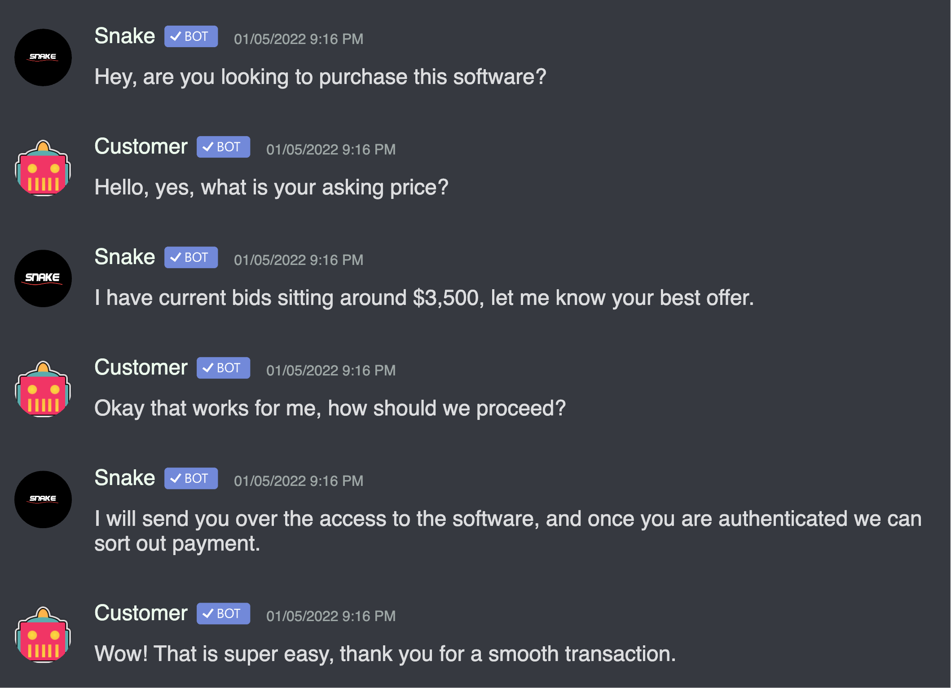Click Customer avatar next to 'Okay that works' message

click(x=43, y=389)
